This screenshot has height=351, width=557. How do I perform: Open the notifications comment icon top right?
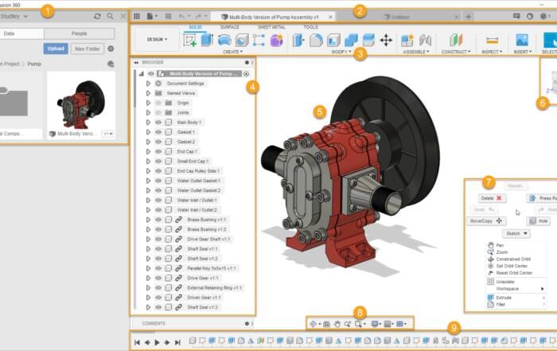[516, 17]
